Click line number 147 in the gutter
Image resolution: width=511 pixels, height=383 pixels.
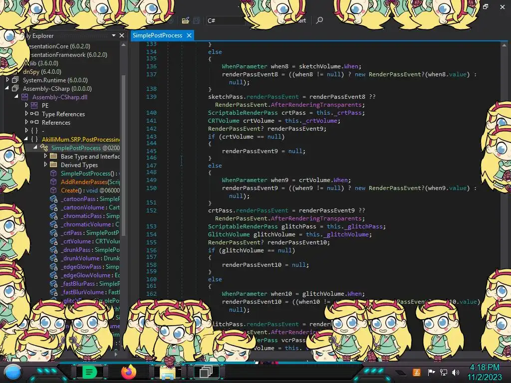pyautogui.click(x=151, y=166)
